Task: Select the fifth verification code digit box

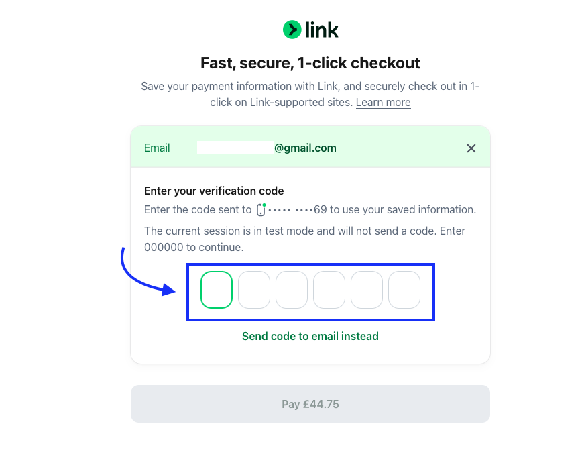Action: point(367,290)
